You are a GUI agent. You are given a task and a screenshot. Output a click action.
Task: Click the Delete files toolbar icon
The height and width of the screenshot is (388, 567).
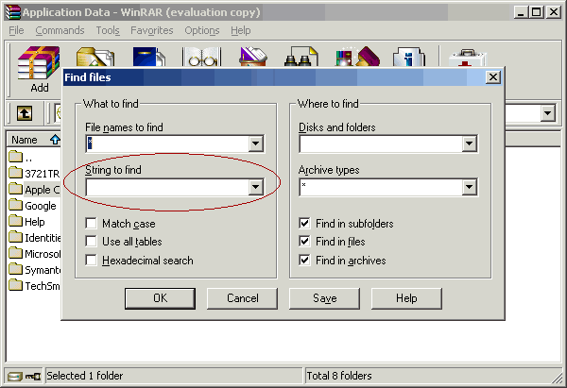click(x=253, y=57)
